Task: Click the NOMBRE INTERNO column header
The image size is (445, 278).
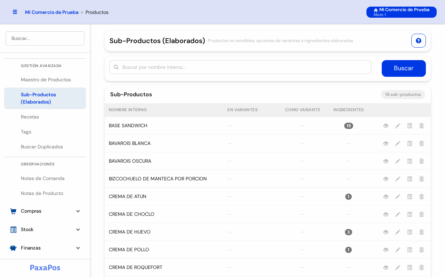Action: (x=128, y=110)
